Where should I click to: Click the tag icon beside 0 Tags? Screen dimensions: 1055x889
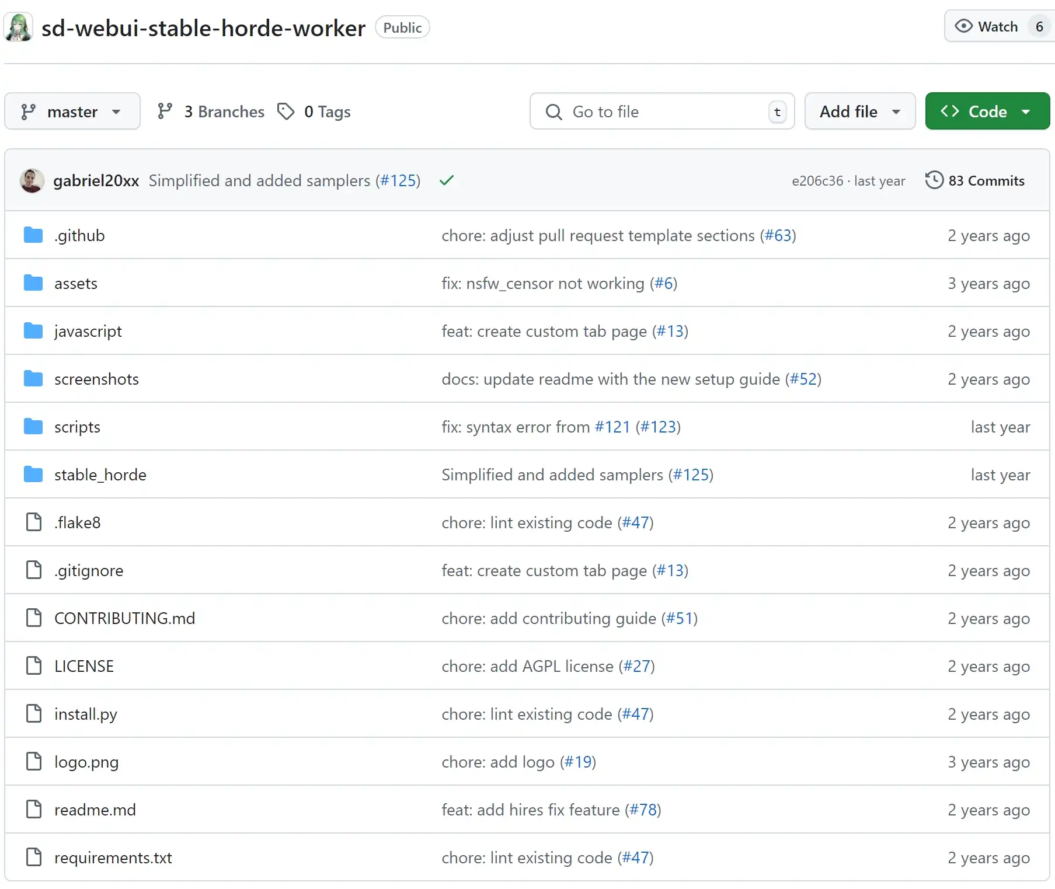point(285,111)
